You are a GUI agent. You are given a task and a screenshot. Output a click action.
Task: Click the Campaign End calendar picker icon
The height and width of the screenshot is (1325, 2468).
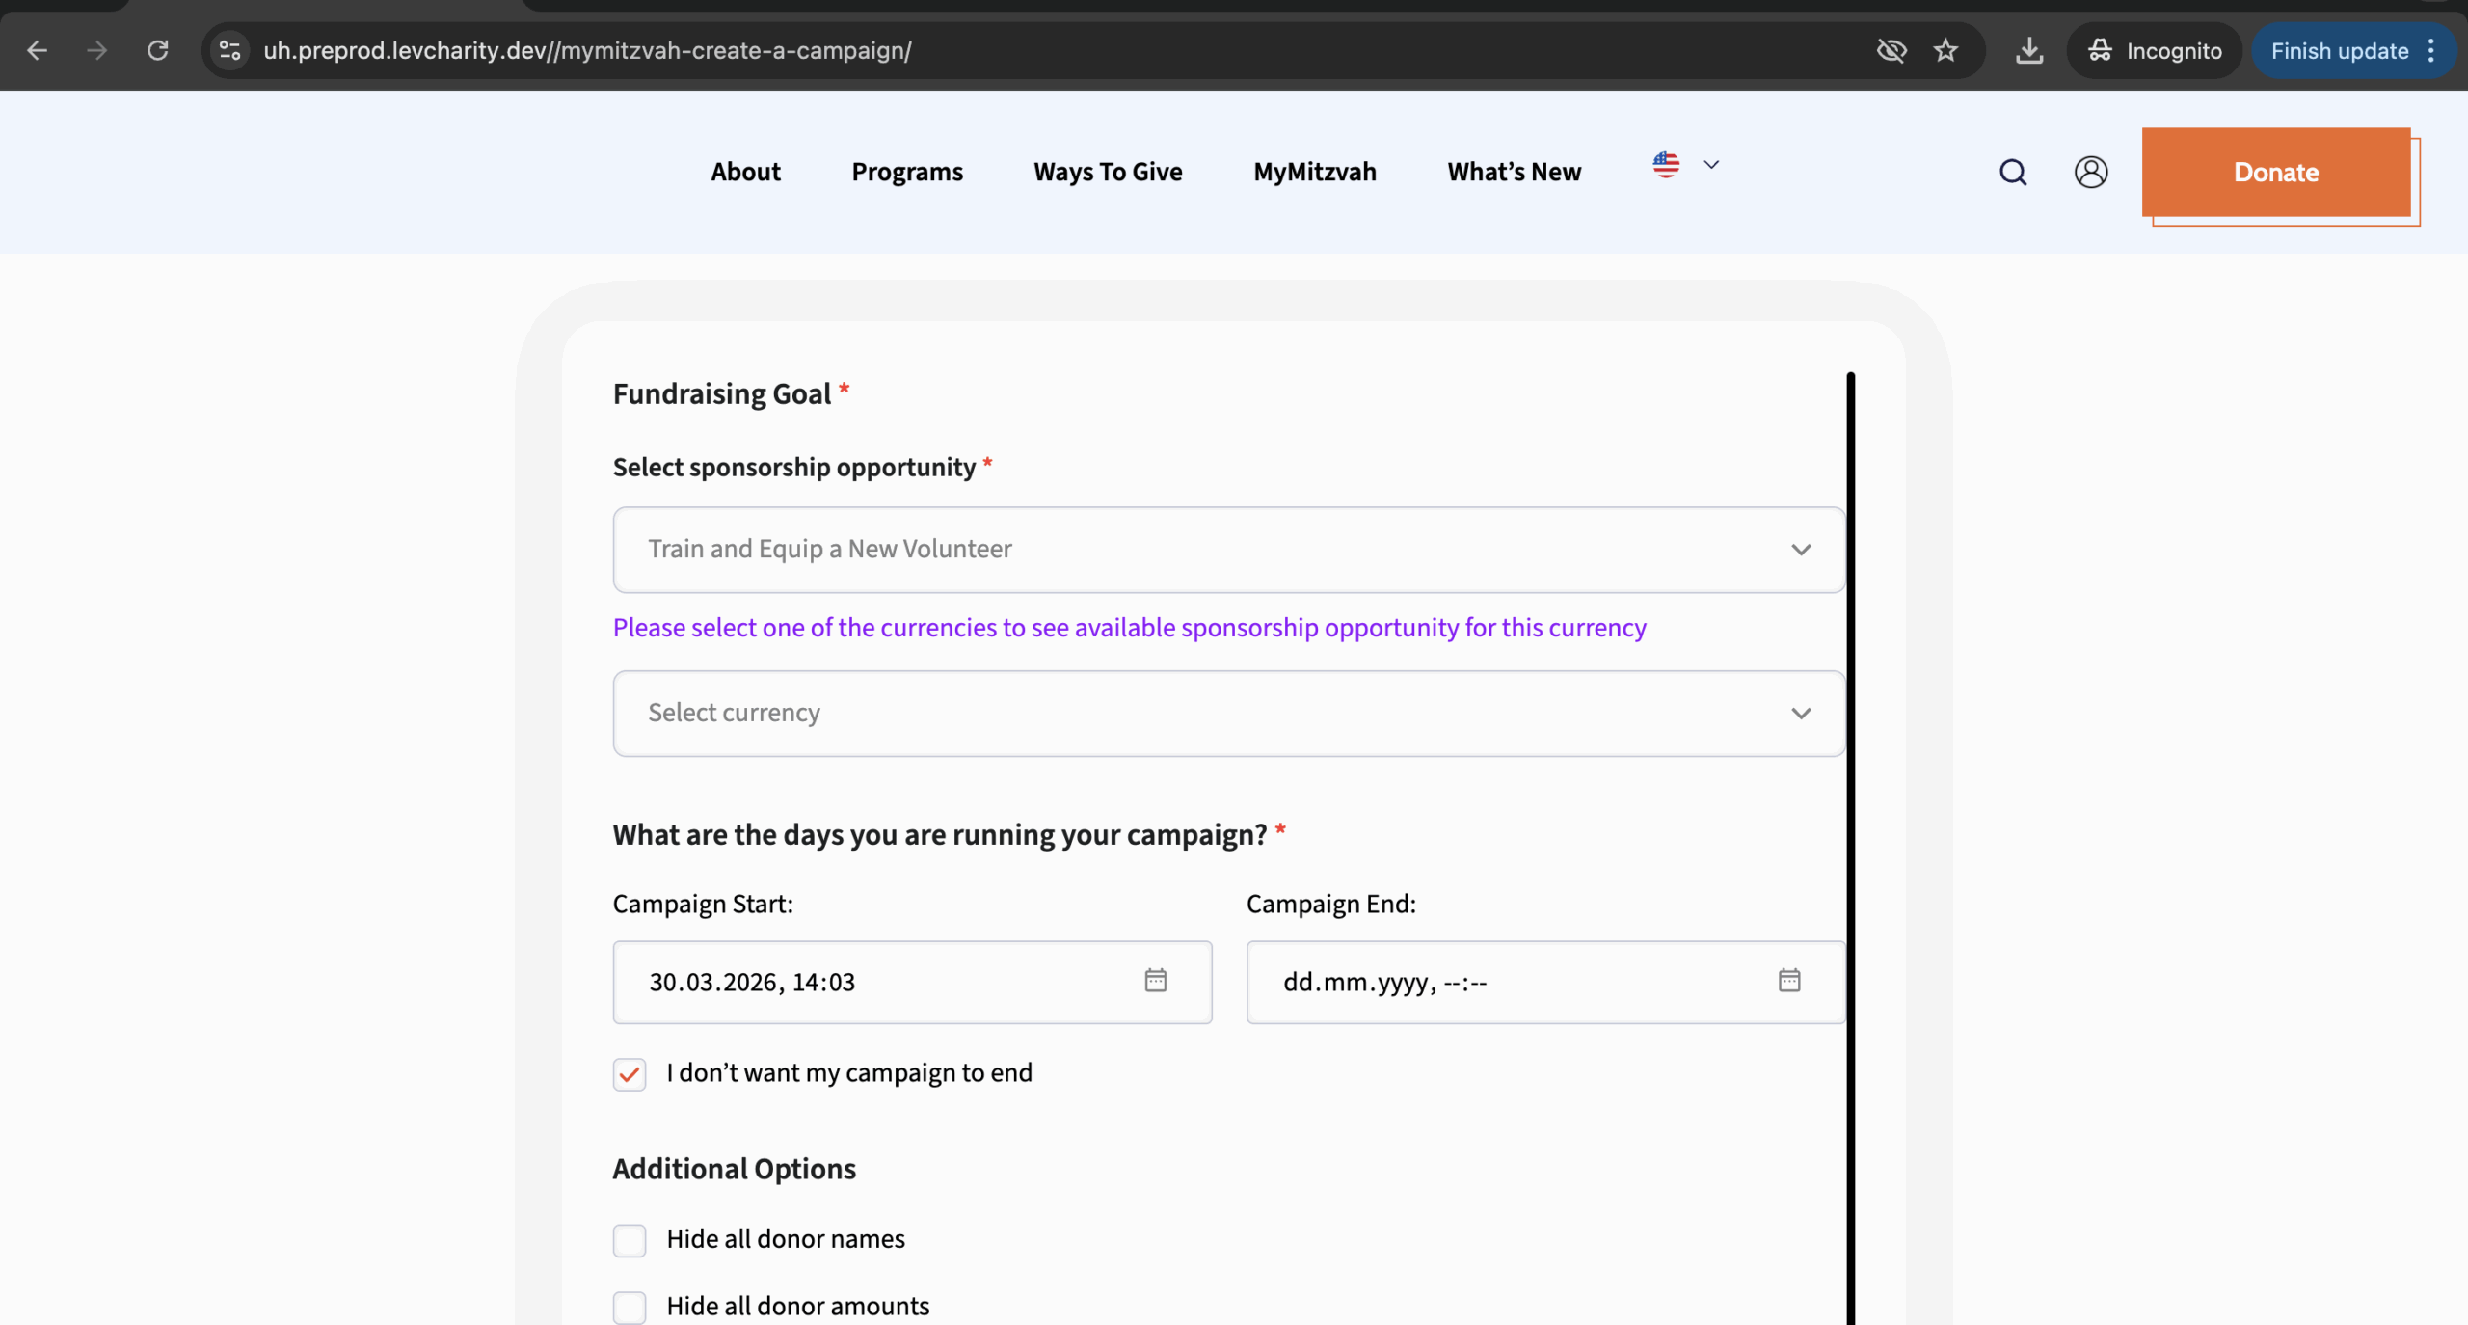1788,981
